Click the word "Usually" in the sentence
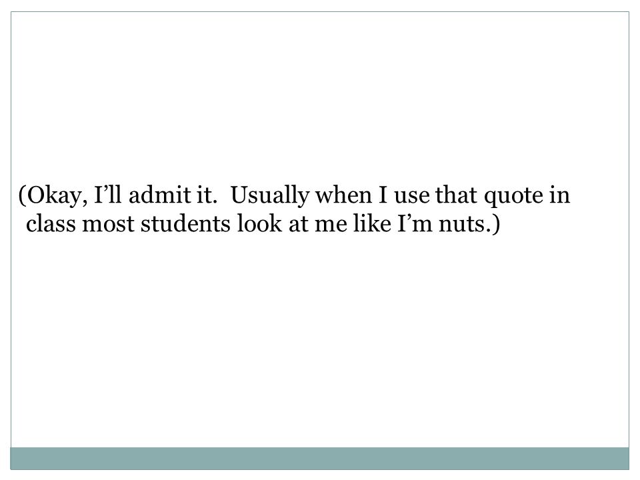Image resolution: width=640 pixels, height=480 pixels. (x=270, y=196)
